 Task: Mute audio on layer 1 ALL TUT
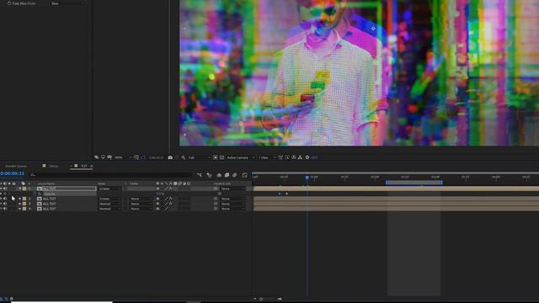click(x=5, y=189)
